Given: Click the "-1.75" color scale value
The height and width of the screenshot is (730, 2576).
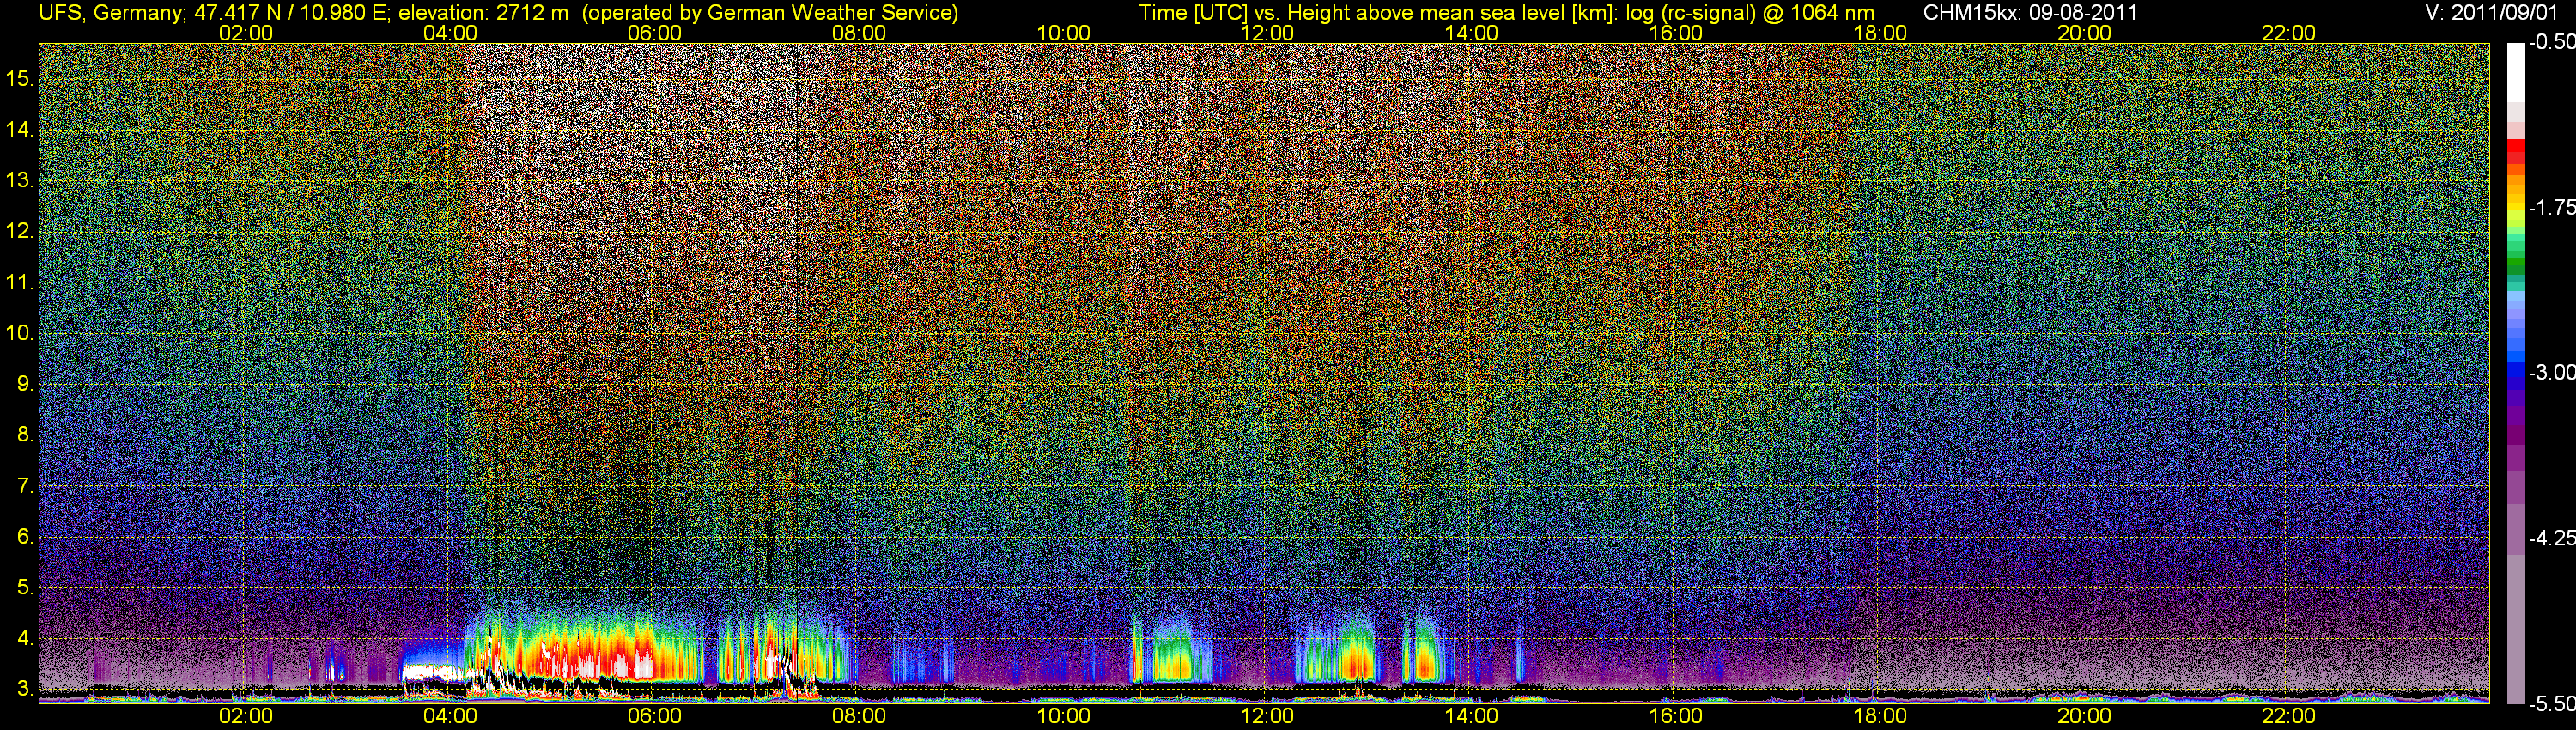Looking at the screenshot, I should pyautogui.click(x=2551, y=207).
